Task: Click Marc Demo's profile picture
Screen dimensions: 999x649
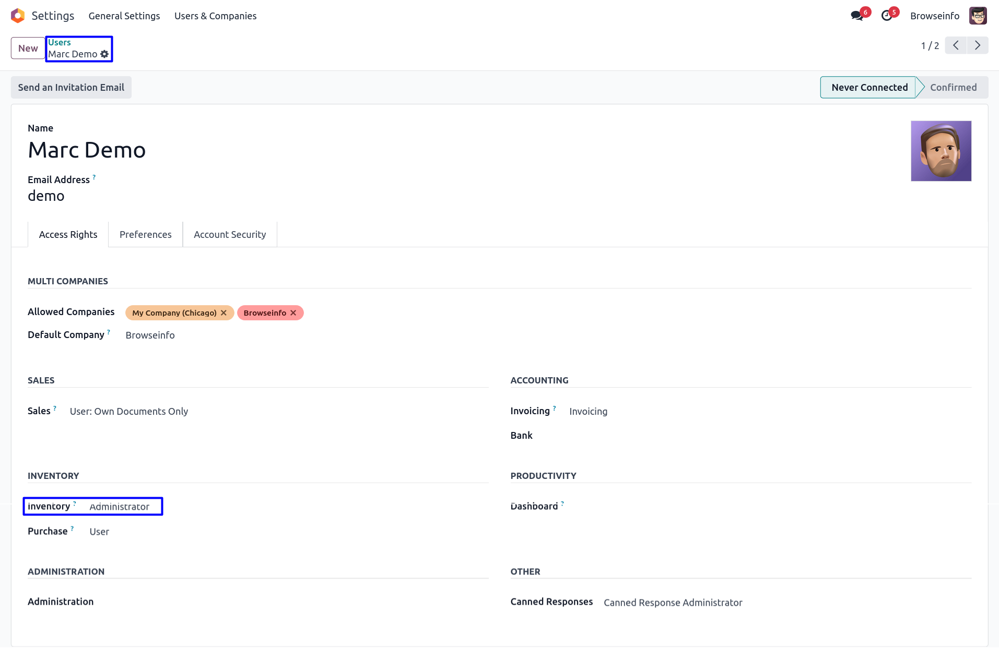Action: 941,151
